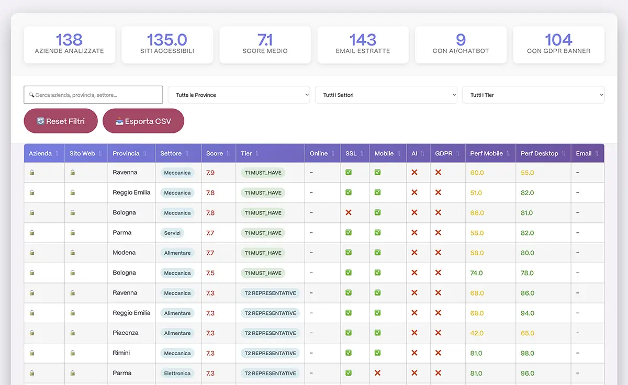Click the green SSL check in Piacenza row
The height and width of the screenshot is (385, 628).
tap(349, 333)
